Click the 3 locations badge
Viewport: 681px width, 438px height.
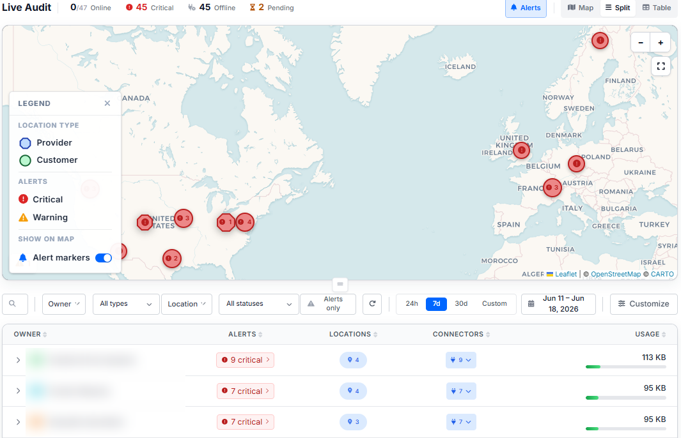click(x=353, y=422)
